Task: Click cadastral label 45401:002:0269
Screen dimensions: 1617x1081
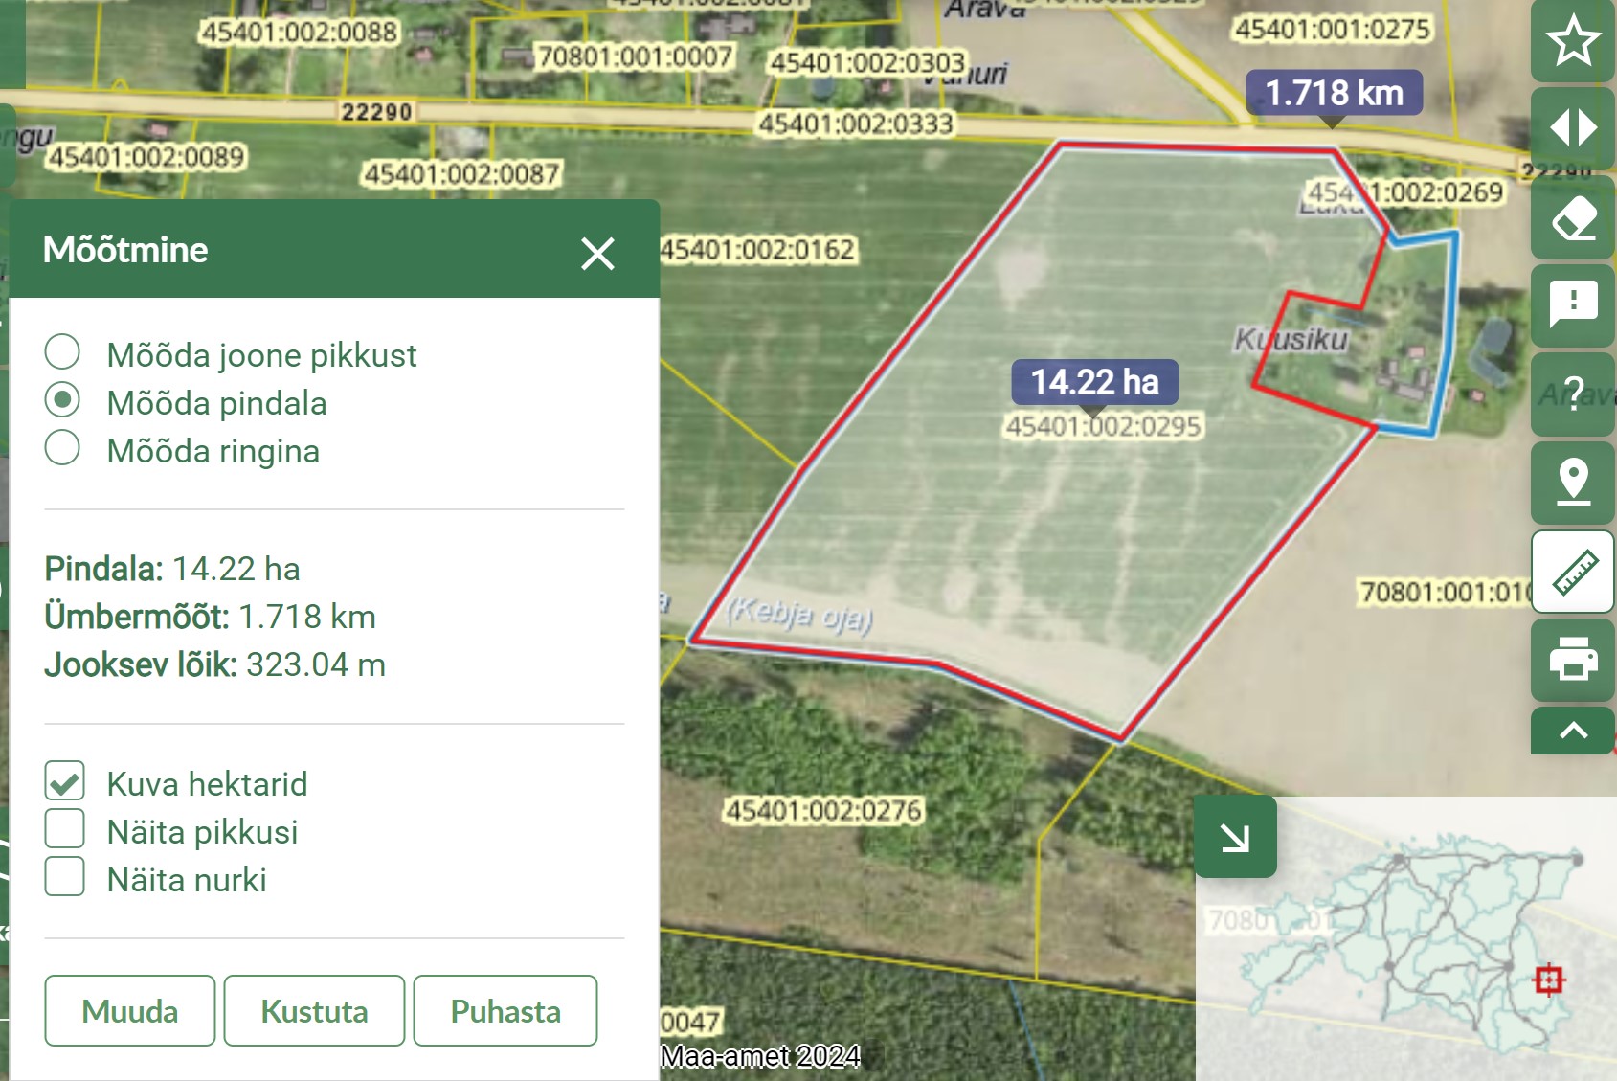Action: (1405, 192)
